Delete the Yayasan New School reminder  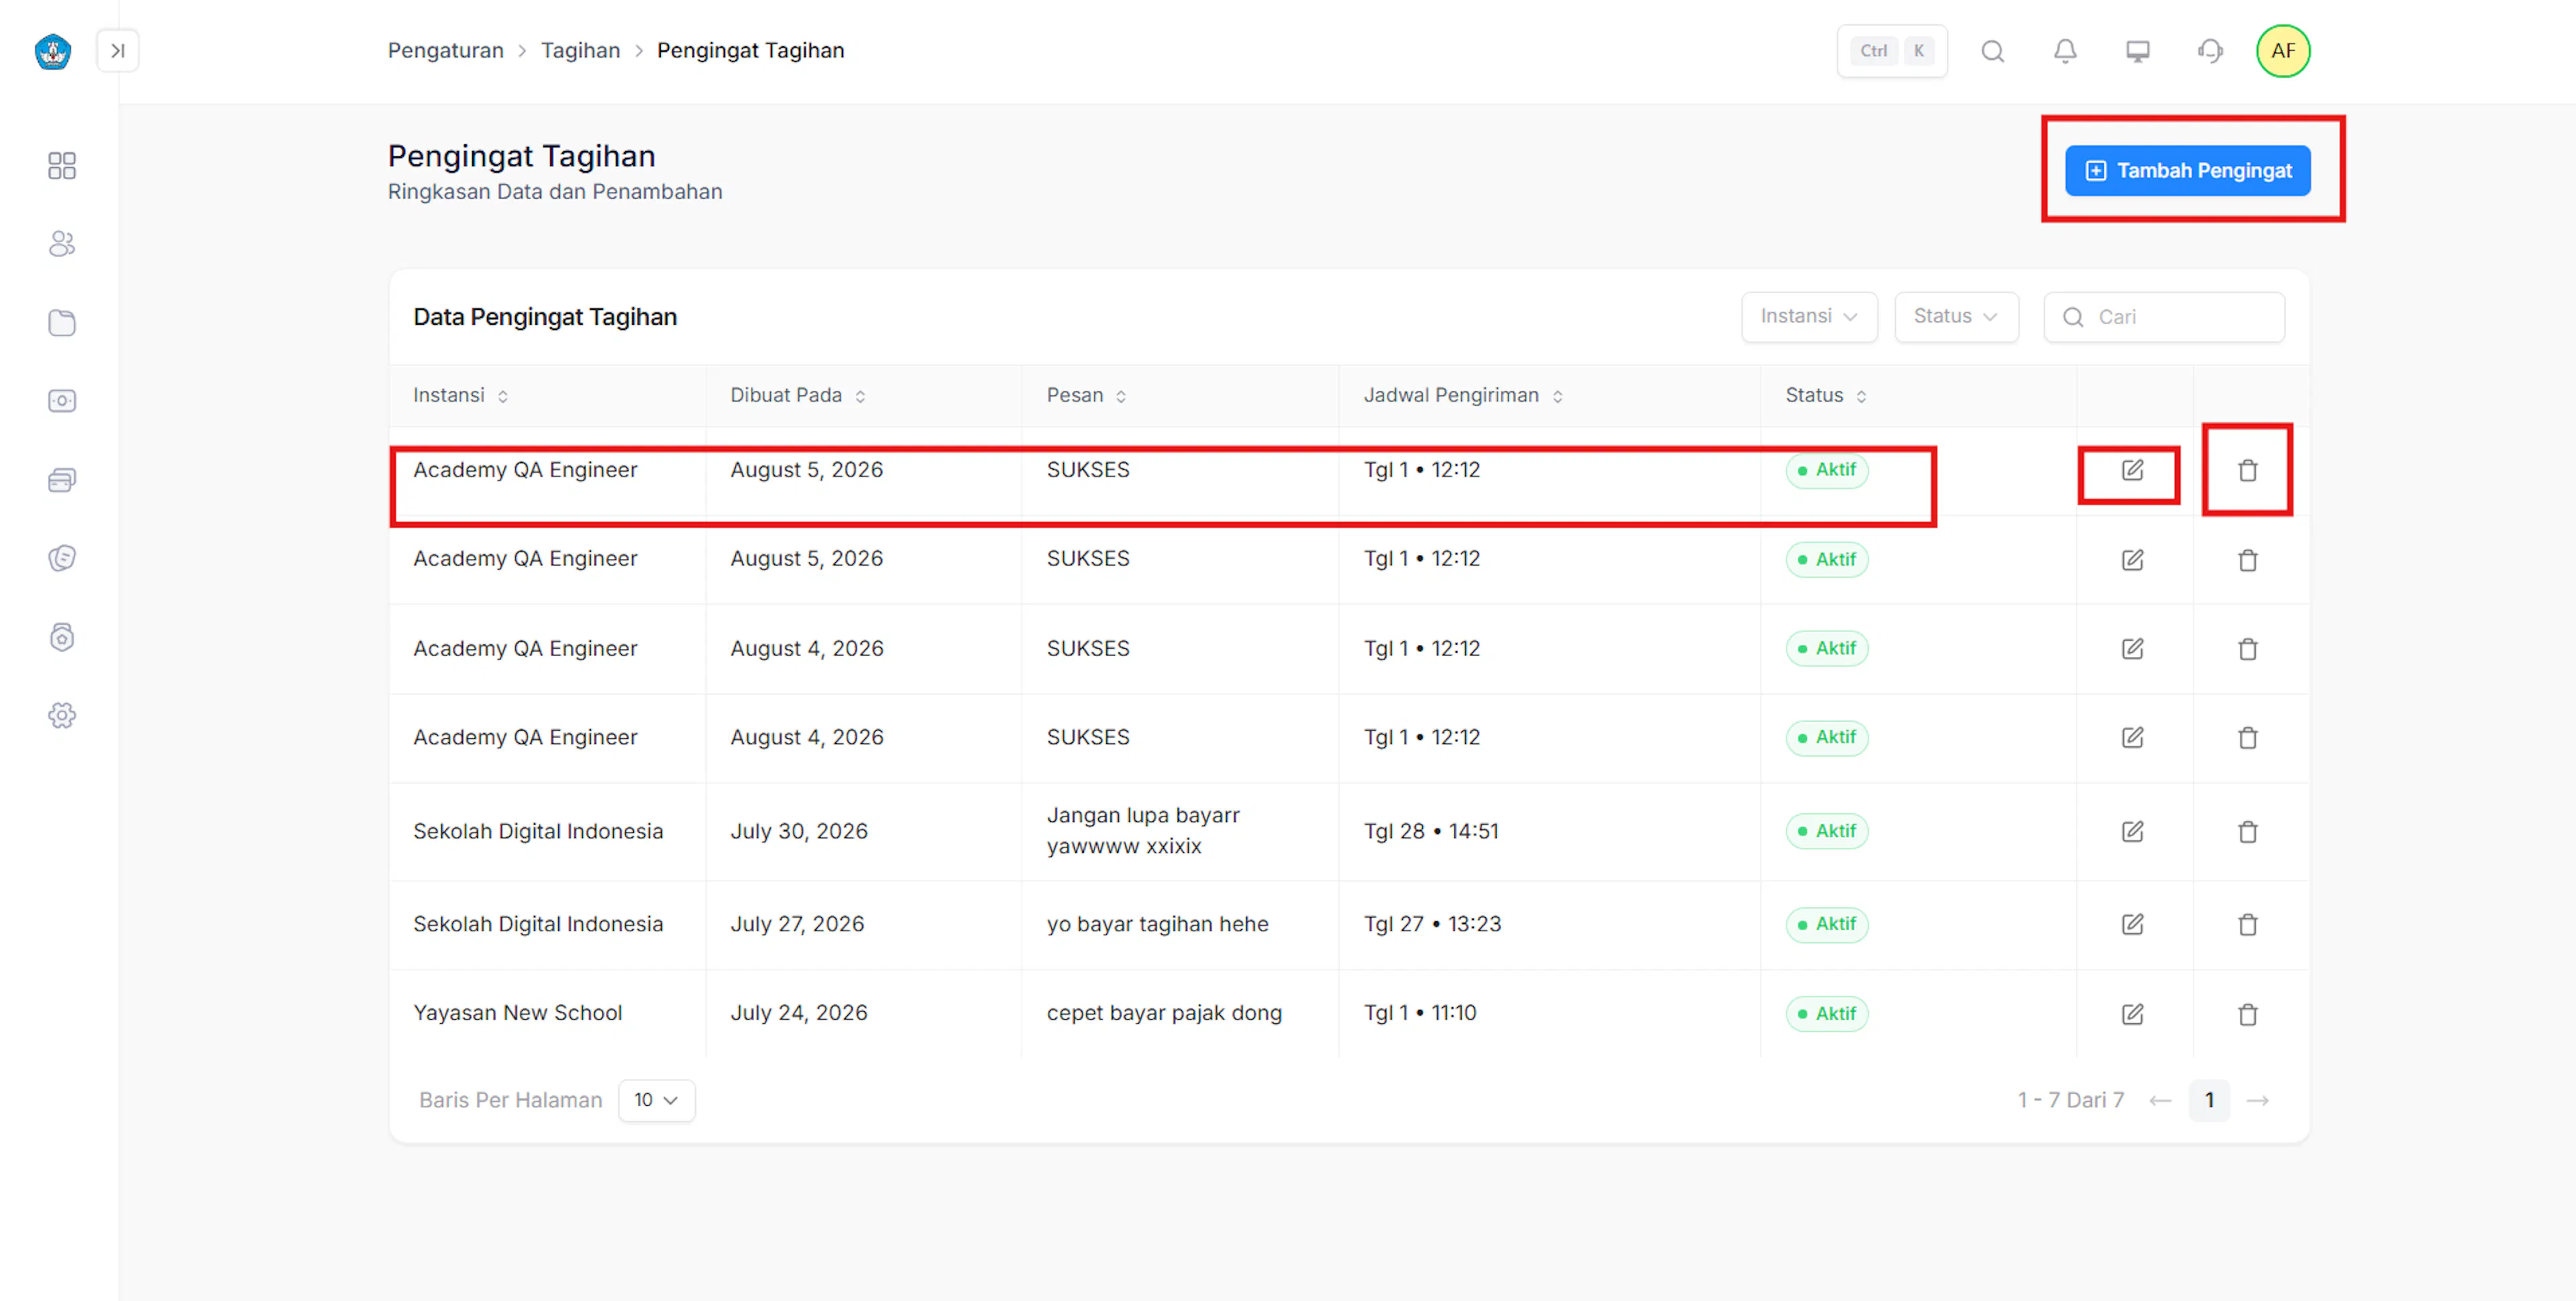click(x=2248, y=1014)
